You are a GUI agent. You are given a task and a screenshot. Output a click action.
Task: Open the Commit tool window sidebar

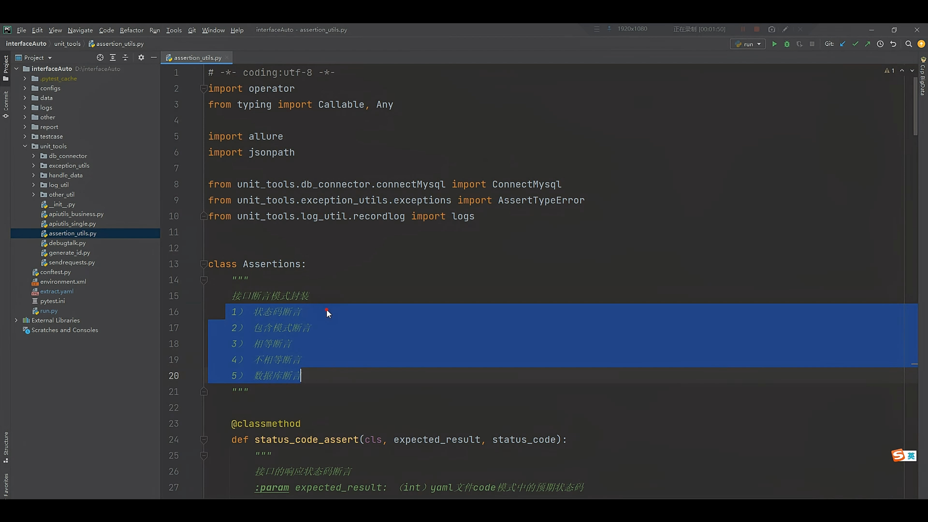(x=6, y=104)
